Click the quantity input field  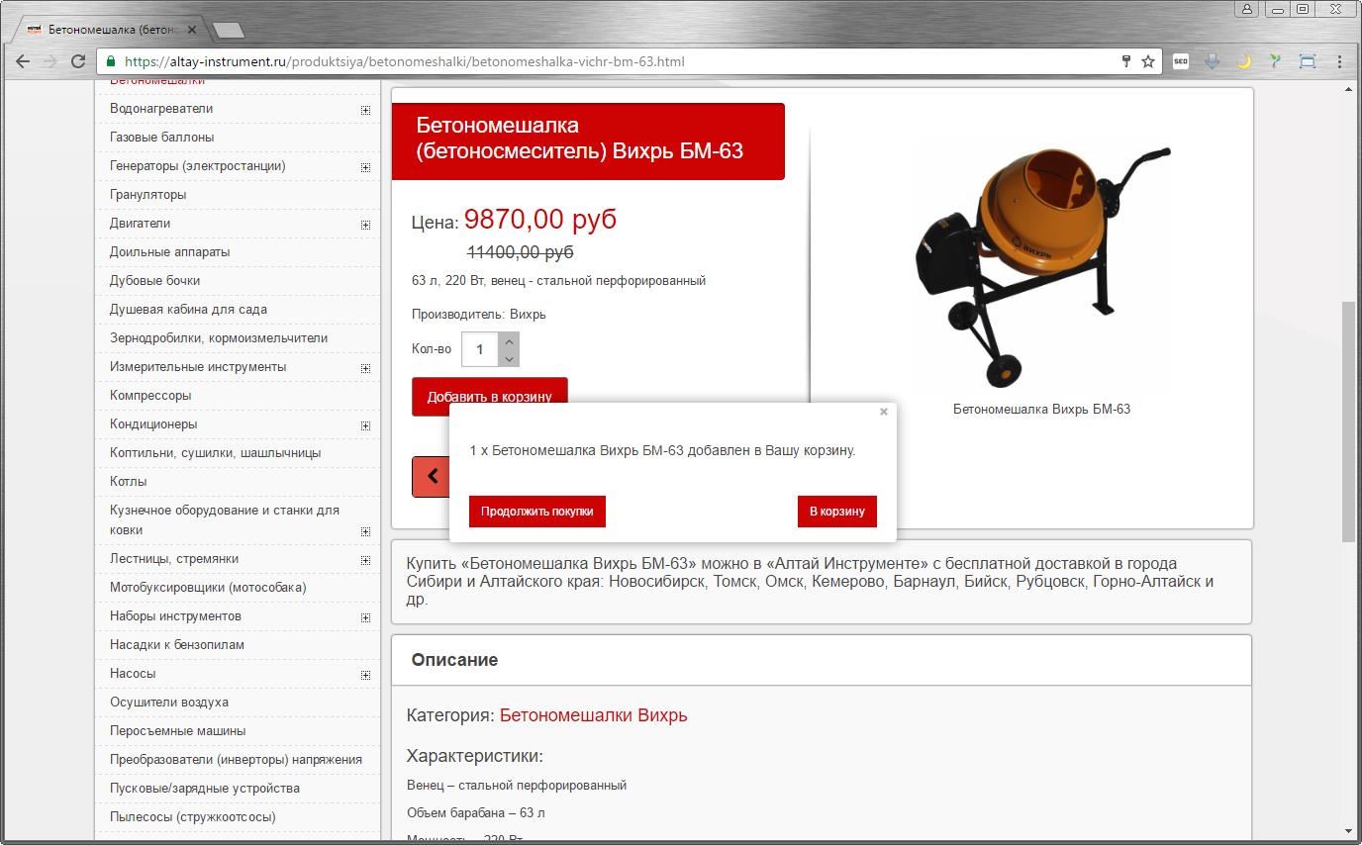pos(480,349)
